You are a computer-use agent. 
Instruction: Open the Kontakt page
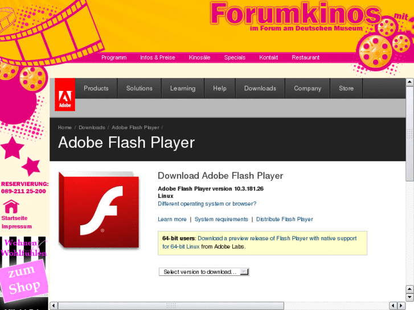(269, 57)
